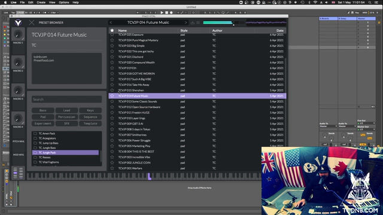
Task: Click the Ableton transport Stop button
Action: click(166, 13)
